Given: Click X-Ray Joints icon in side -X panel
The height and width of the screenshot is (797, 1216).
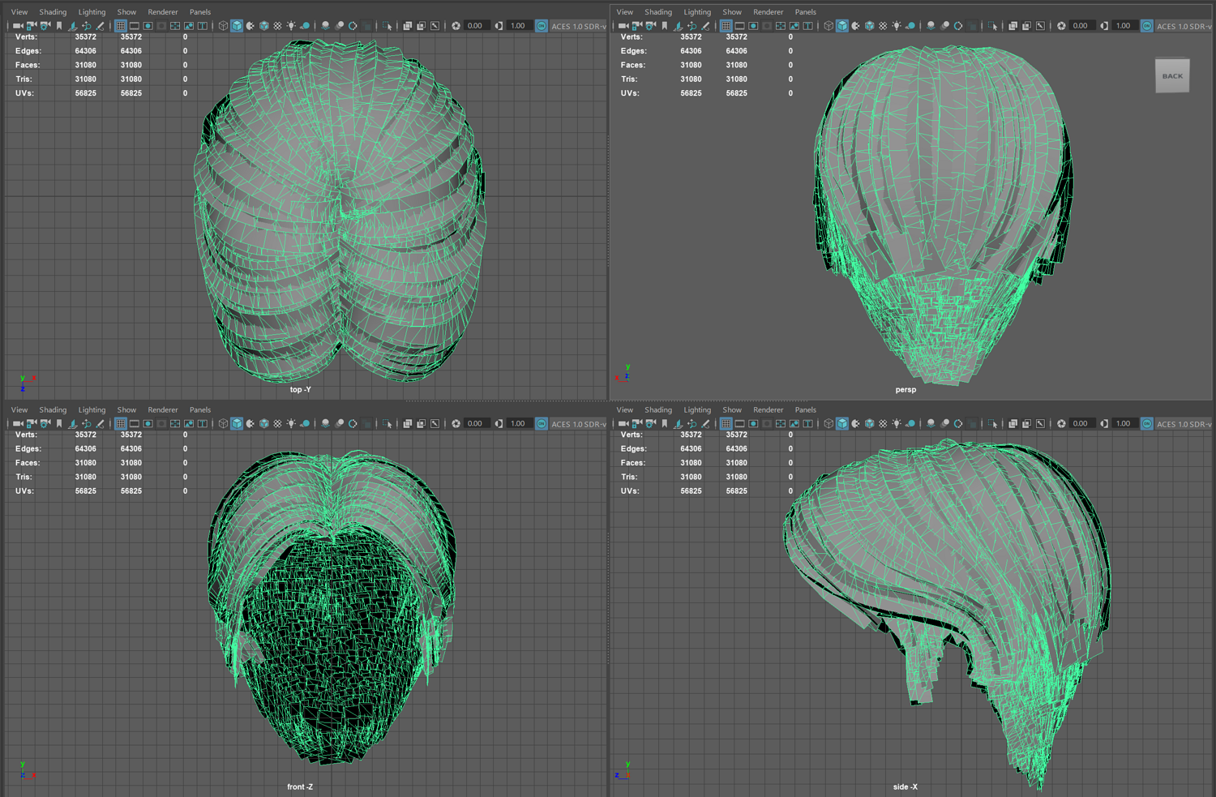Looking at the screenshot, I should coord(1040,423).
